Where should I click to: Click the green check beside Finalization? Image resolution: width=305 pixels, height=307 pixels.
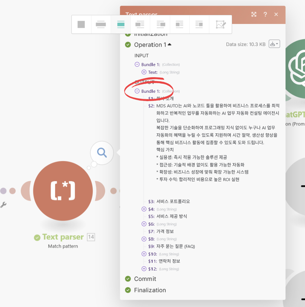[128, 290]
